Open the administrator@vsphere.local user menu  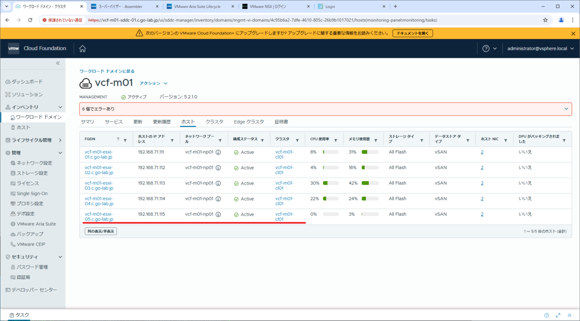pyautogui.click(x=540, y=48)
